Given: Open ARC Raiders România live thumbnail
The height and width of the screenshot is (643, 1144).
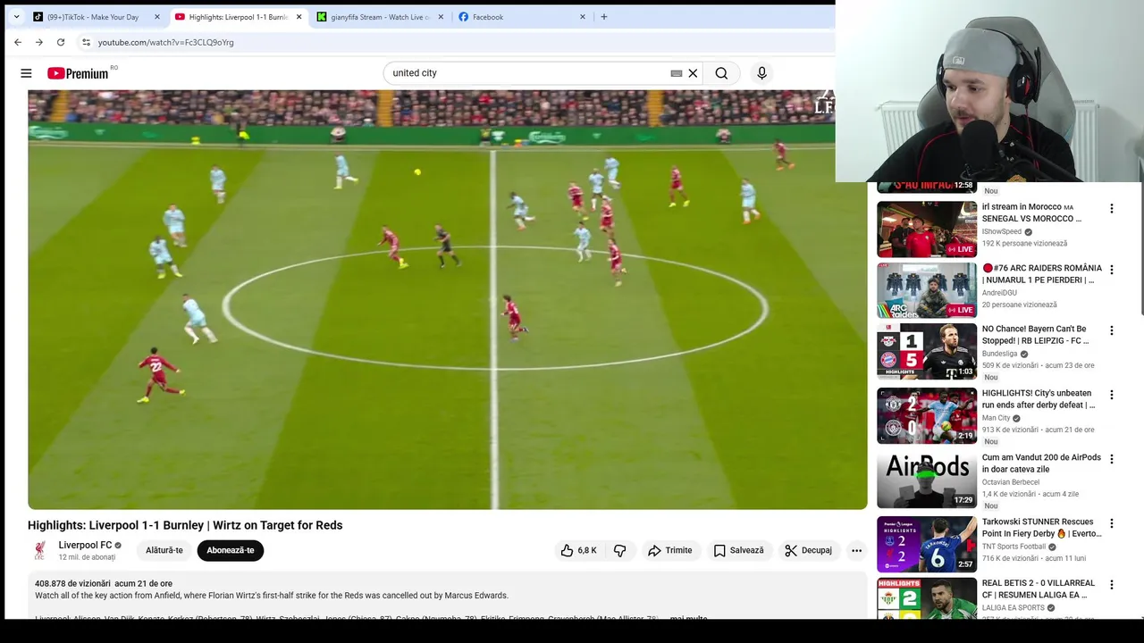Looking at the screenshot, I should tap(927, 290).
